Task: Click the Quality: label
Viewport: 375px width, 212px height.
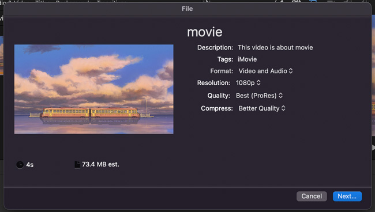Action: (219, 96)
